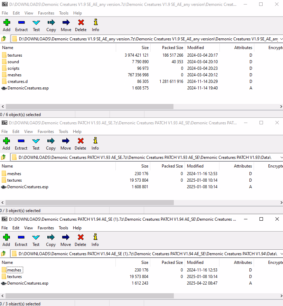Click Extract icon in the PATCH V1.94 window

[21, 237]
